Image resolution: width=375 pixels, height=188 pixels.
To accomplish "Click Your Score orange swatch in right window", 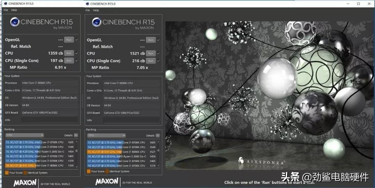I will [x=89, y=171].
